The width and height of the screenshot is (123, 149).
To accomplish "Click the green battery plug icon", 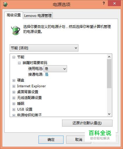I will pos(15,30).
